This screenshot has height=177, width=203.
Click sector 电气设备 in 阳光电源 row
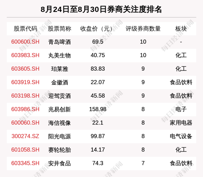(x=181, y=136)
